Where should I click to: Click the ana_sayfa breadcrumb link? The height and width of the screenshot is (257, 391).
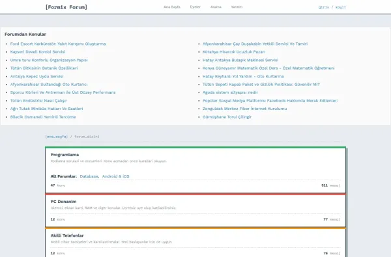(x=56, y=137)
